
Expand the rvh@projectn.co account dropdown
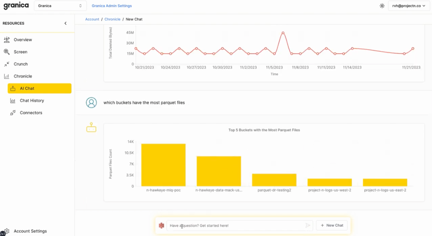408,6
